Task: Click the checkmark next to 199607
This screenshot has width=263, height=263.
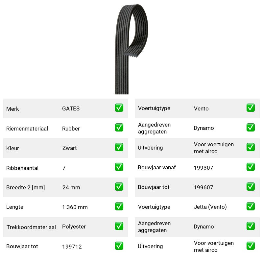Action: [251, 187]
